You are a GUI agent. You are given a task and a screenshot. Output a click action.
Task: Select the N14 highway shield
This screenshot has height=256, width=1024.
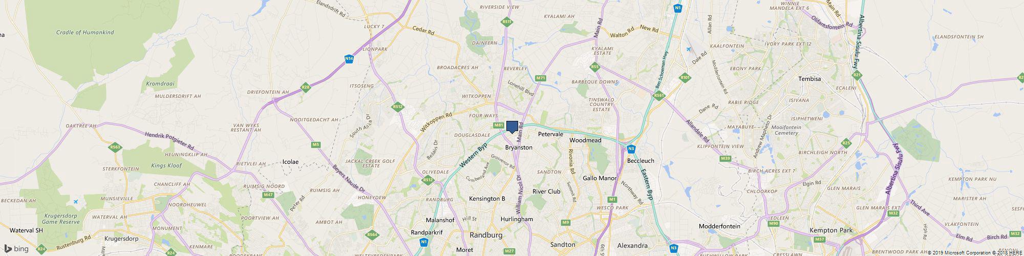tap(349, 59)
